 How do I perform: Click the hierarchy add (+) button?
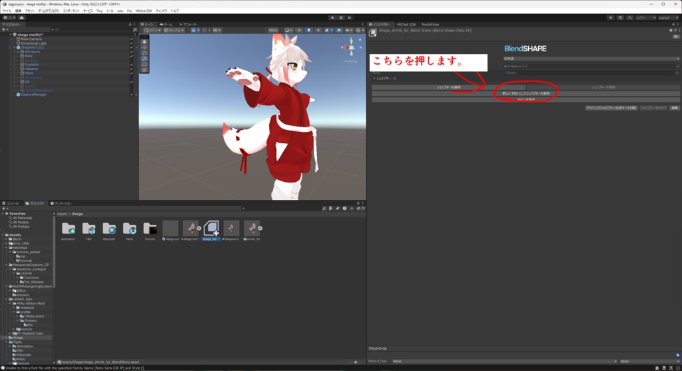tap(5, 29)
